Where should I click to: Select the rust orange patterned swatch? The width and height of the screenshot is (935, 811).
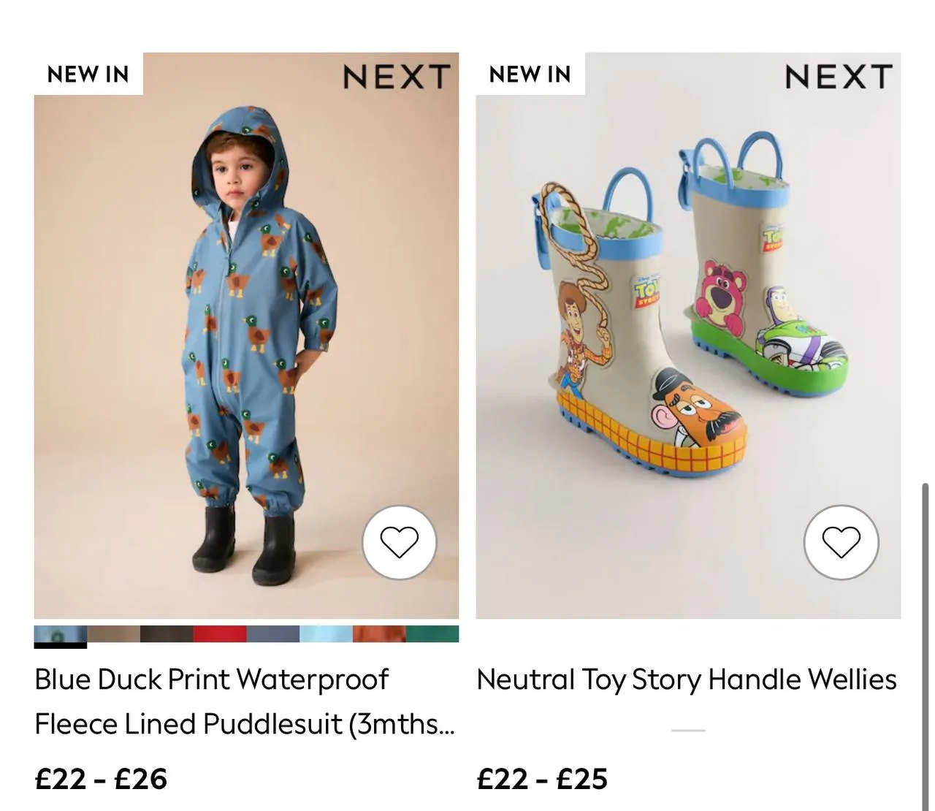point(379,634)
